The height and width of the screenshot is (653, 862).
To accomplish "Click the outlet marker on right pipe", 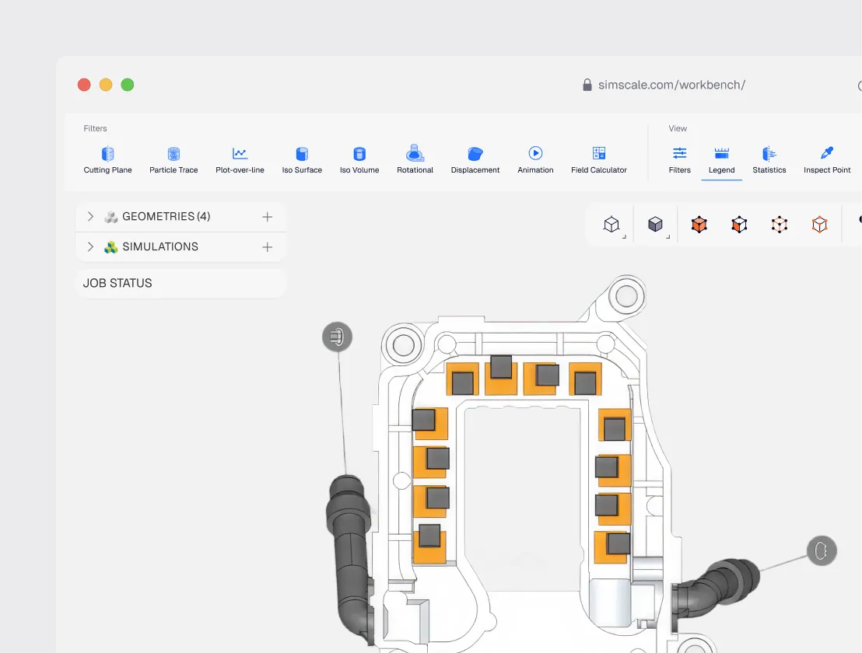I will pos(822,550).
